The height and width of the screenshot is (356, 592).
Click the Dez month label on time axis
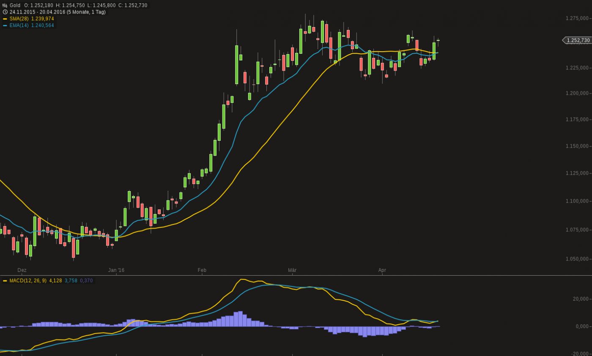(22, 270)
